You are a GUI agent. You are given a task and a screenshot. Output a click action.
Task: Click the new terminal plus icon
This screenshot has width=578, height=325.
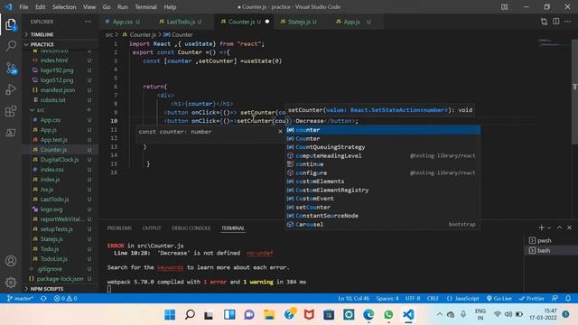[x=541, y=227]
